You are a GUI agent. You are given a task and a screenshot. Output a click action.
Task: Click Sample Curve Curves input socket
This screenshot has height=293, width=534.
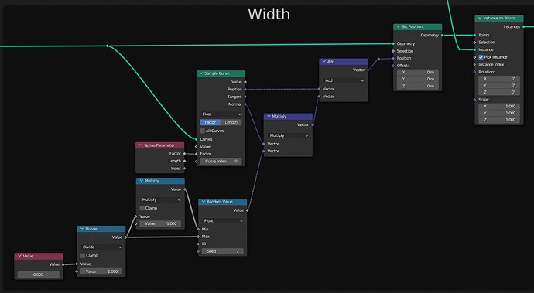[196, 139]
